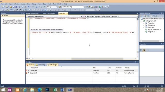This screenshot has width=165, height=92.
Task: Open the Start Page toolbar icon with green arrow
Action: [100, 7]
